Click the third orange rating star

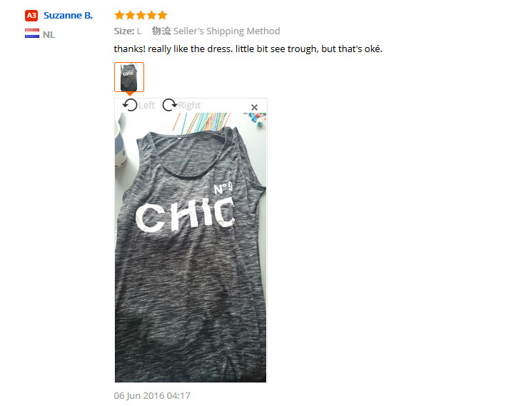pyautogui.click(x=141, y=15)
